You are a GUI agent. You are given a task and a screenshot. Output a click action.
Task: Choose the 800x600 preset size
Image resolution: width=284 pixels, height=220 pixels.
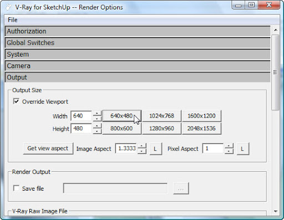(x=121, y=129)
